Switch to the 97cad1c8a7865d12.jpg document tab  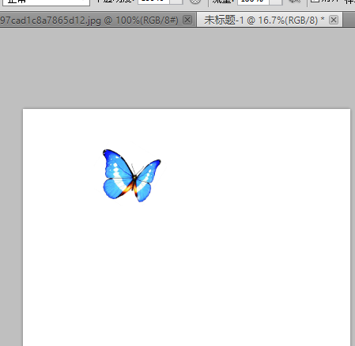click(x=89, y=20)
